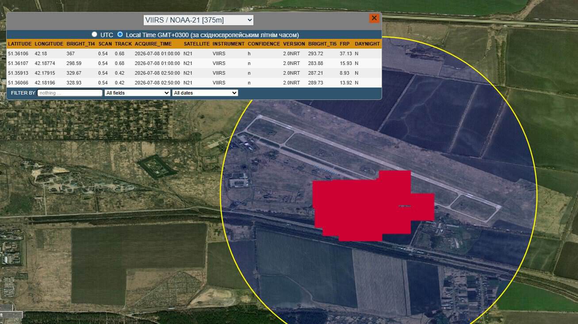Sort by the BRIGHT_TI4 column header

click(81, 44)
